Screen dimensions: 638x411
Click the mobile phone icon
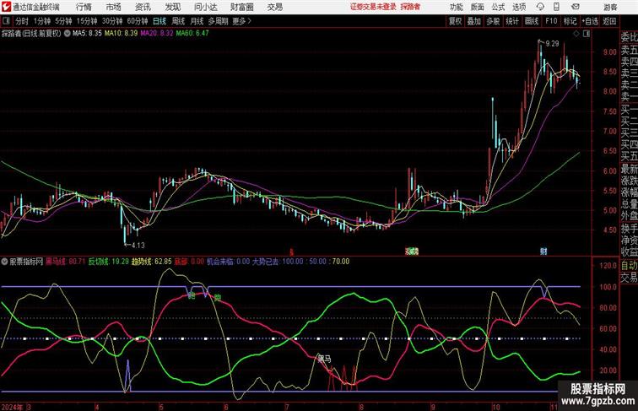click(556, 7)
